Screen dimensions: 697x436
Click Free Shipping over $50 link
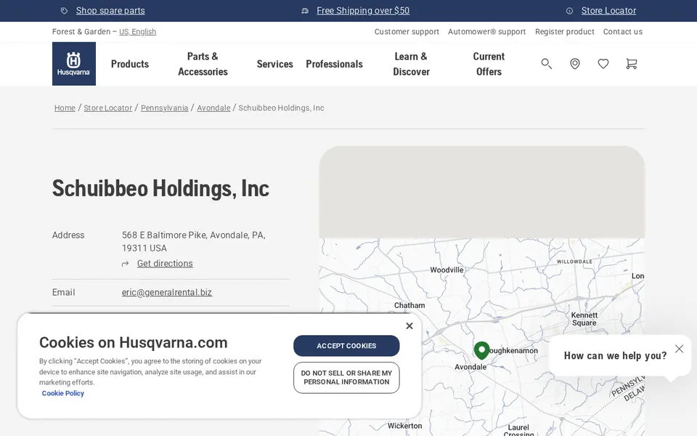[x=363, y=11]
